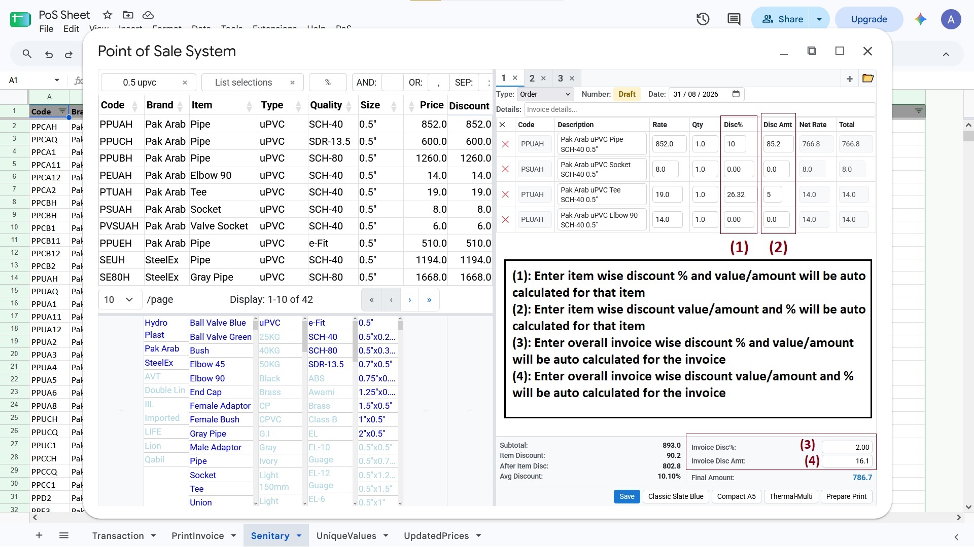Add a new invoice tab with plus
974x547 pixels.
(849, 79)
